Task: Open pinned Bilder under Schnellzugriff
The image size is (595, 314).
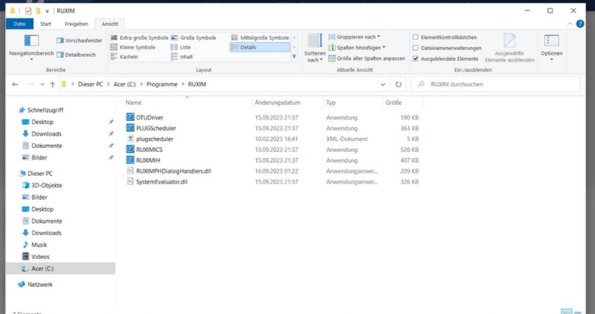Action: pos(39,157)
